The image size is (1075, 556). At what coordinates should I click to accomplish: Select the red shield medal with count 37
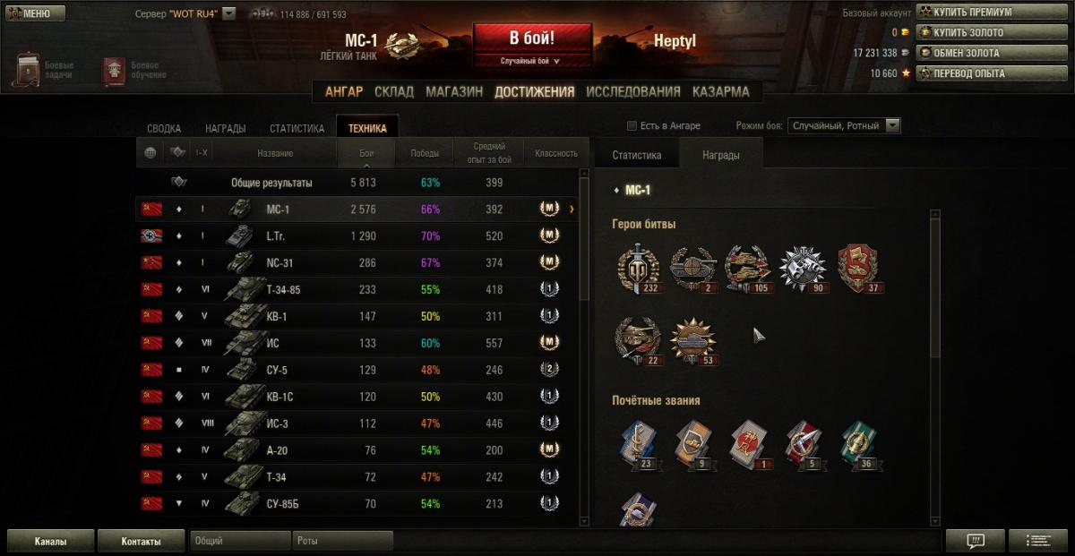857,269
